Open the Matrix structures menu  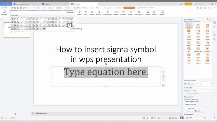coord(155,13)
